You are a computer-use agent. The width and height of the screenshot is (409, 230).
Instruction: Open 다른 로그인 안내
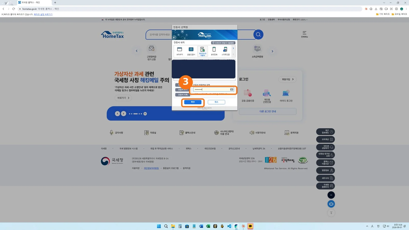268,111
